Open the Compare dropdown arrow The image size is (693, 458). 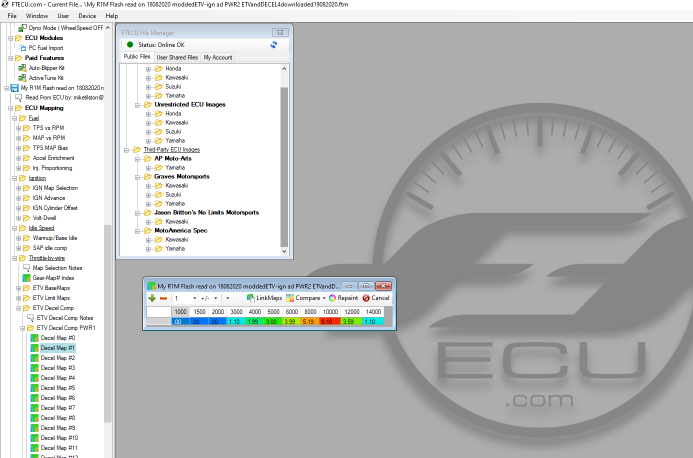tap(324, 298)
